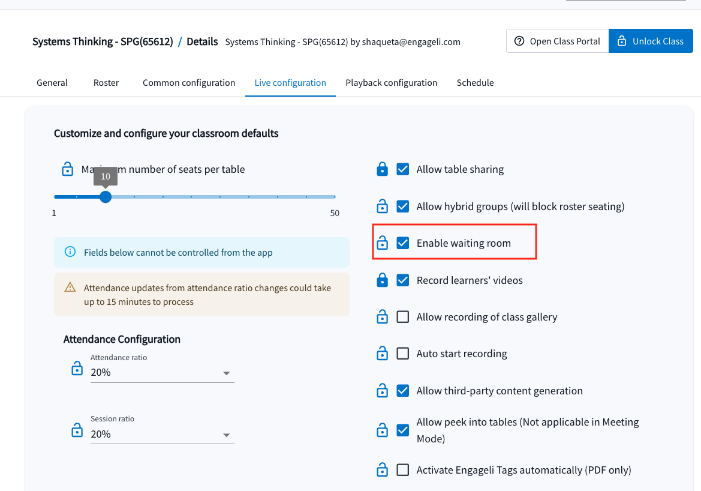Uncheck Allow table sharing checkbox

403,169
